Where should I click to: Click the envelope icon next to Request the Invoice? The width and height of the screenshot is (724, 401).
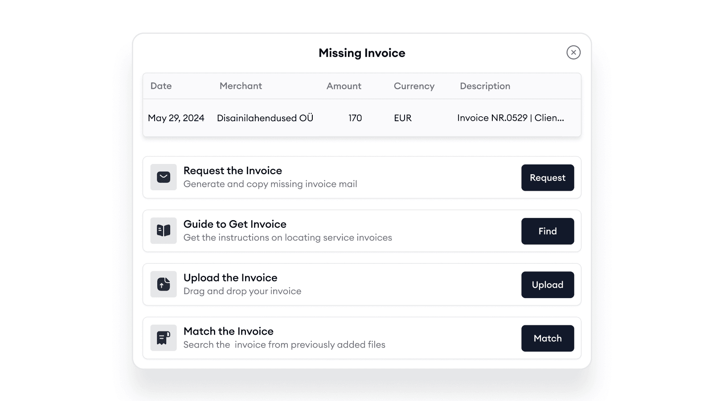pyautogui.click(x=164, y=177)
